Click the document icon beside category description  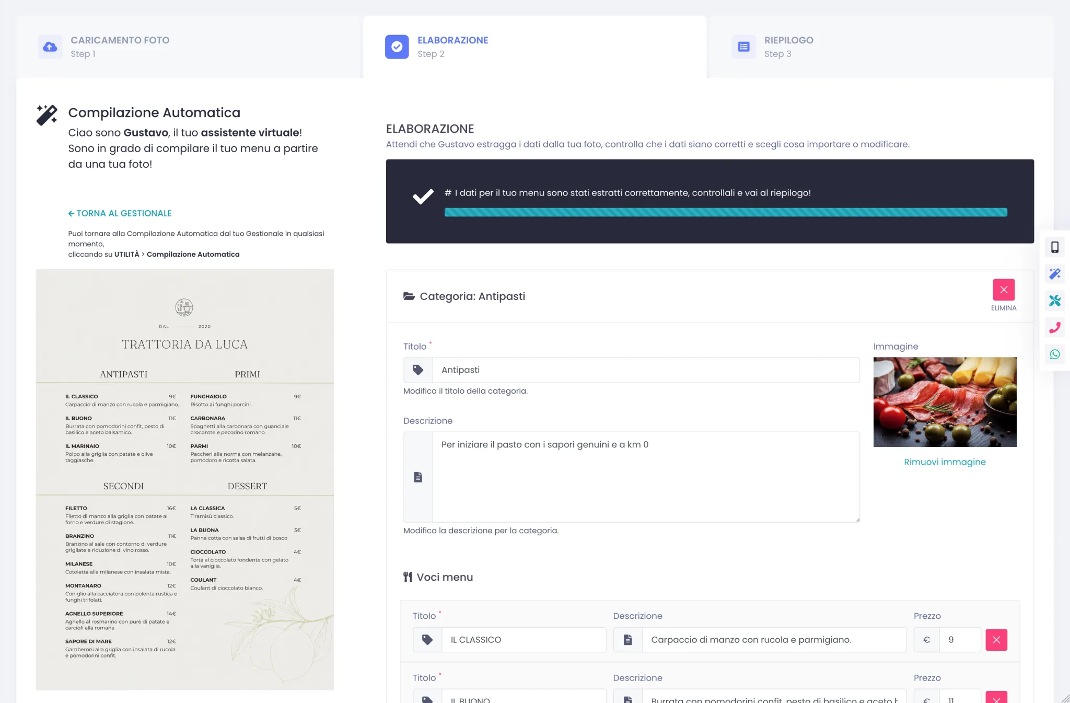(x=418, y=477)
